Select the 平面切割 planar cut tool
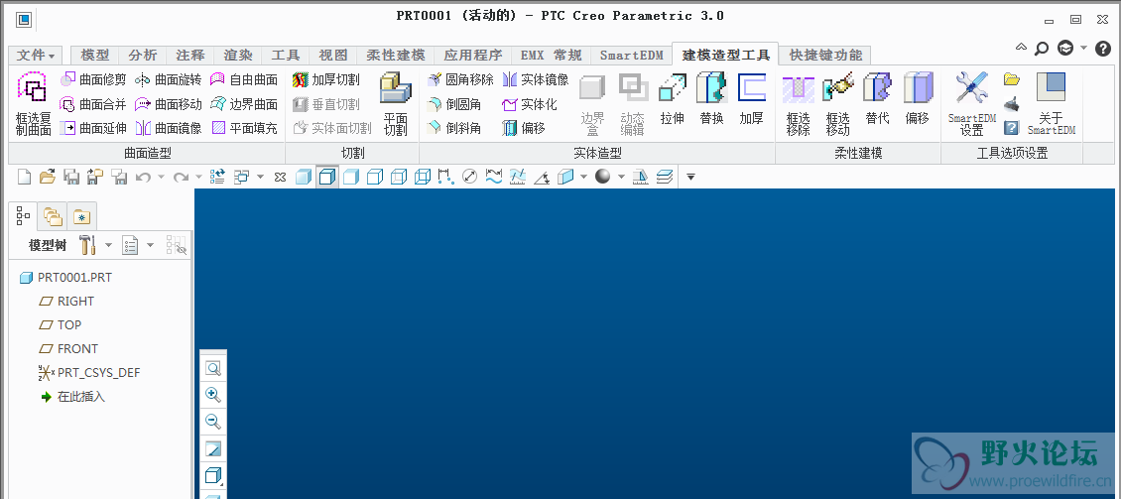Viewport: 1121px width, 499px height. pyautogui.click(x=396, y=104)
